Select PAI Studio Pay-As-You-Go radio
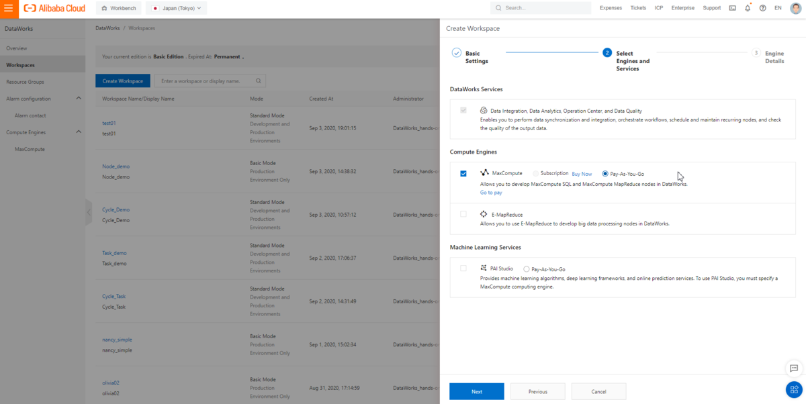Image resolution: width=806 pixels, height=404 pixels. point(527,269)
